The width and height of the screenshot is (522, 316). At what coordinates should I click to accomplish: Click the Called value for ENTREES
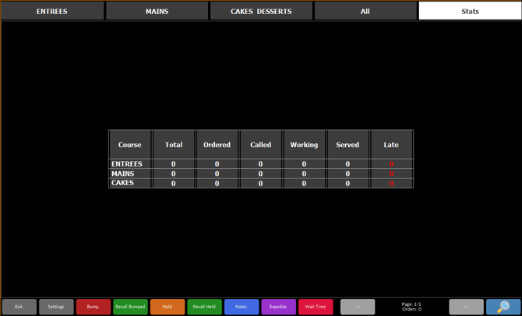261,164
